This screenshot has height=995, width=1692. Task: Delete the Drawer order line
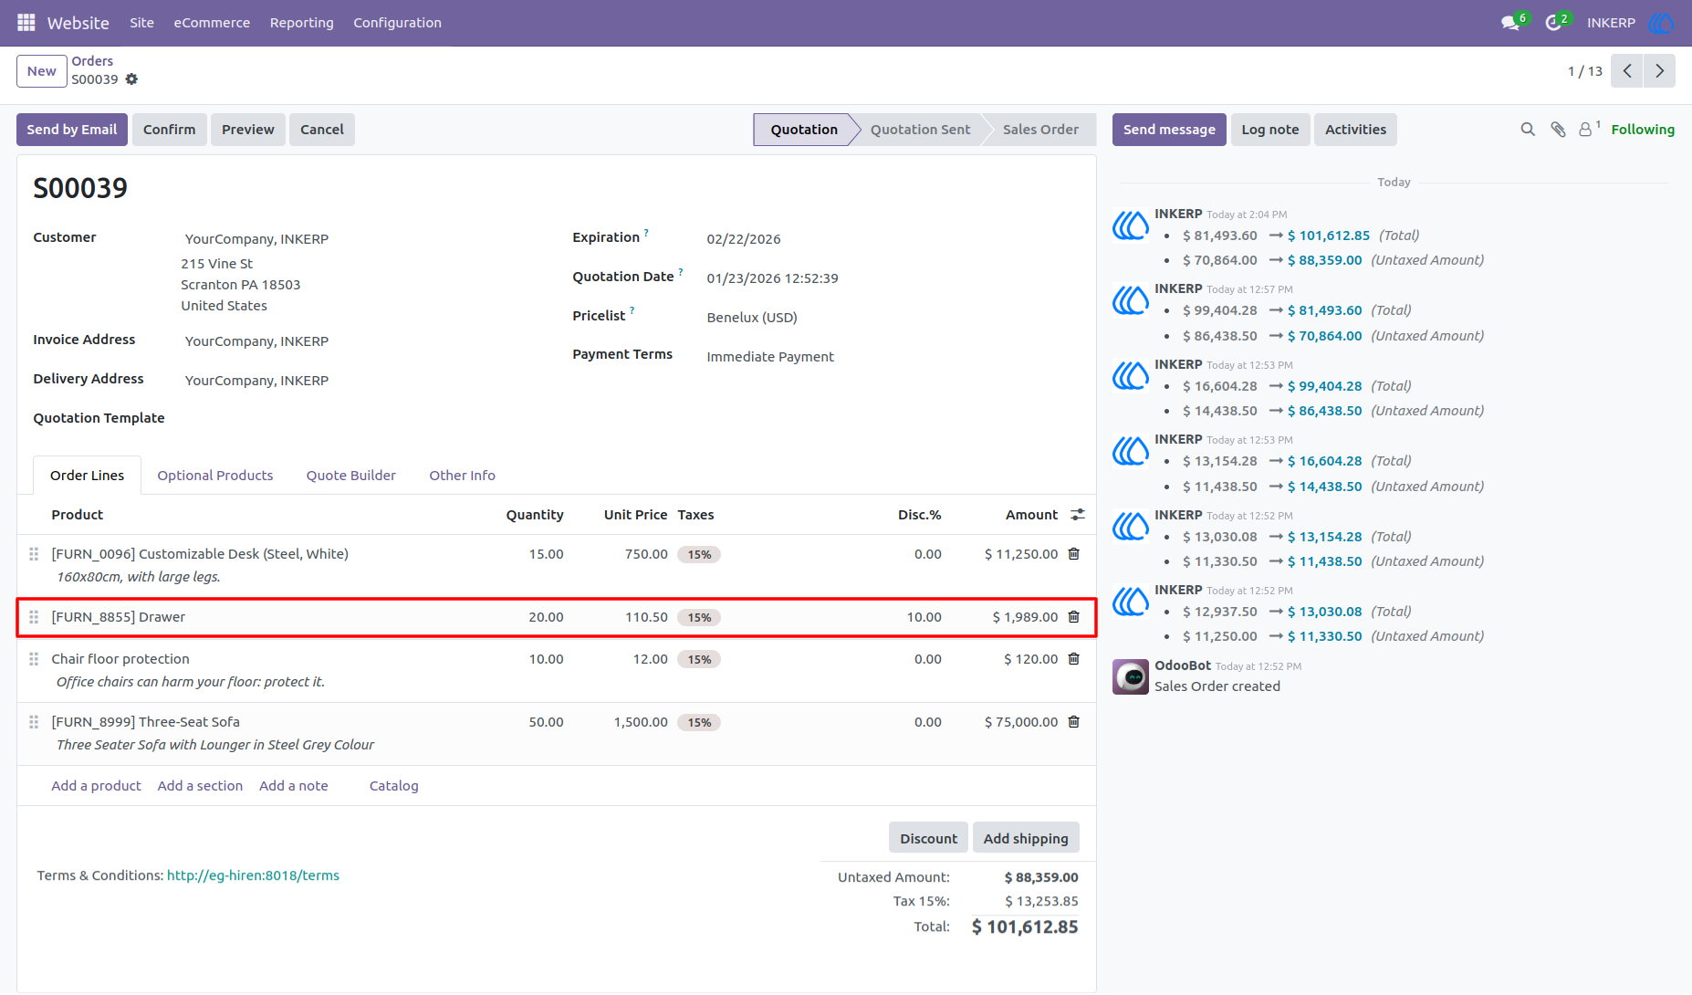(x=1074, y=617)
